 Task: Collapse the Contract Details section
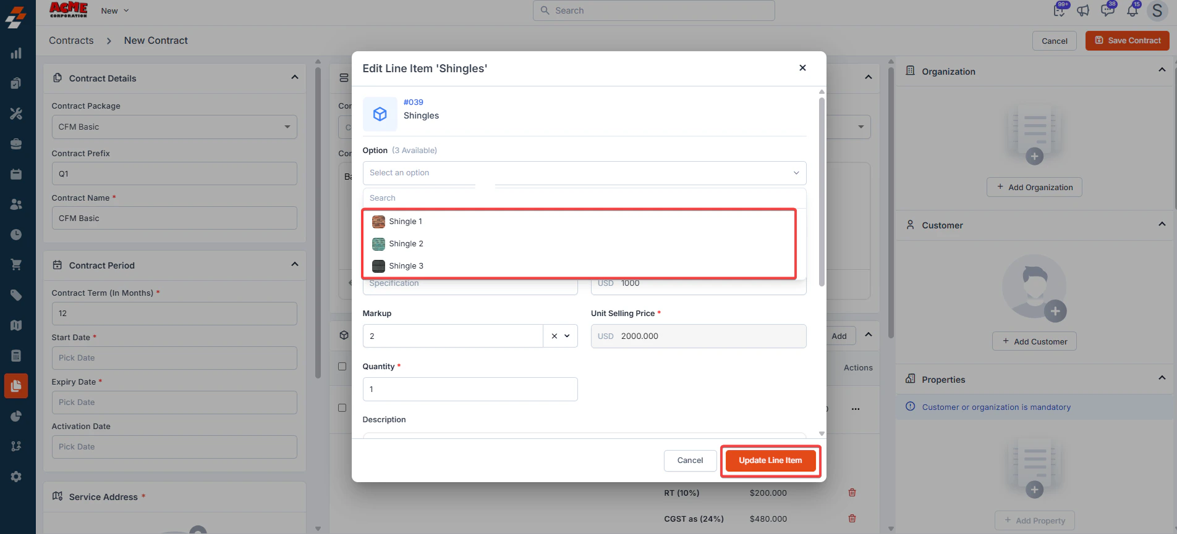[x=295, y=77]
